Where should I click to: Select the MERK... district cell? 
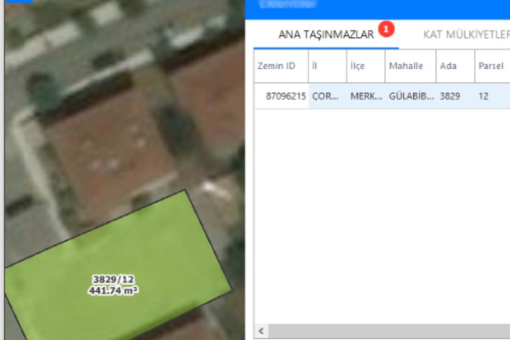pos(366,96)
